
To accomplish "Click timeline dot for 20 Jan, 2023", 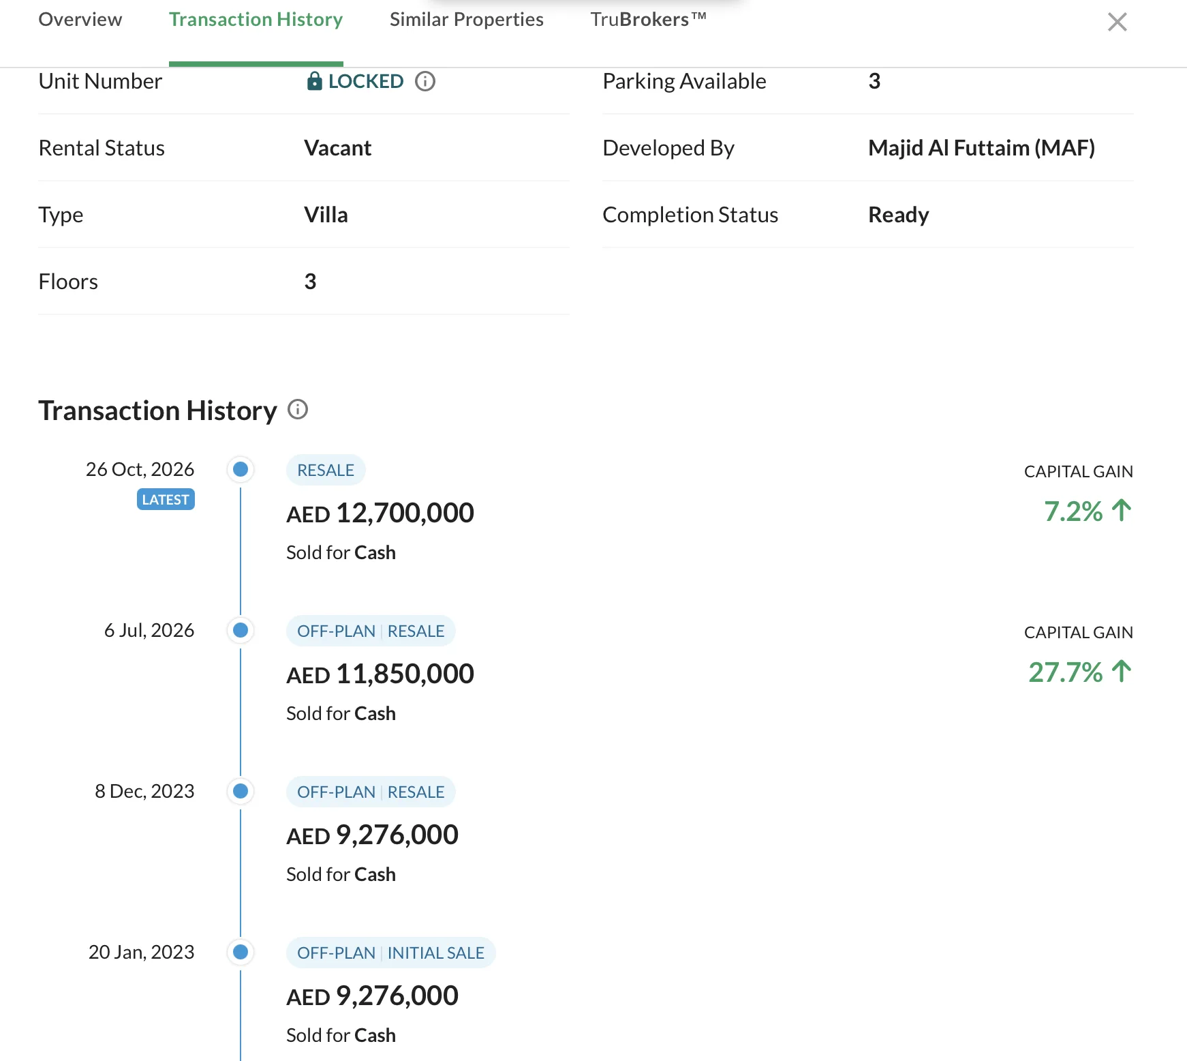I will point(241,952).
